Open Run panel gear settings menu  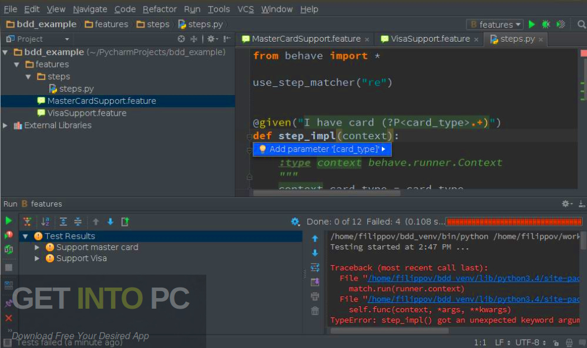tap(567, 204)
